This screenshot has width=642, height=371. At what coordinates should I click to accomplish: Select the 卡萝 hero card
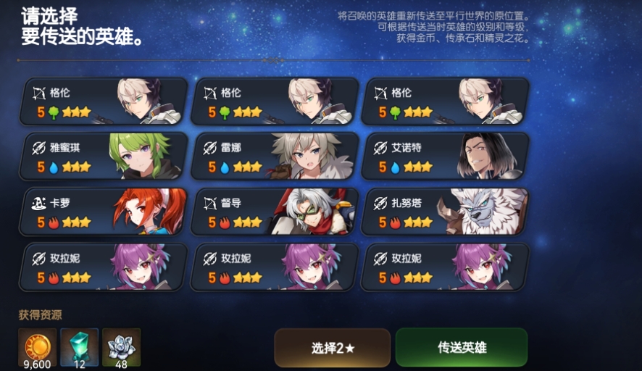coord(103,212)
